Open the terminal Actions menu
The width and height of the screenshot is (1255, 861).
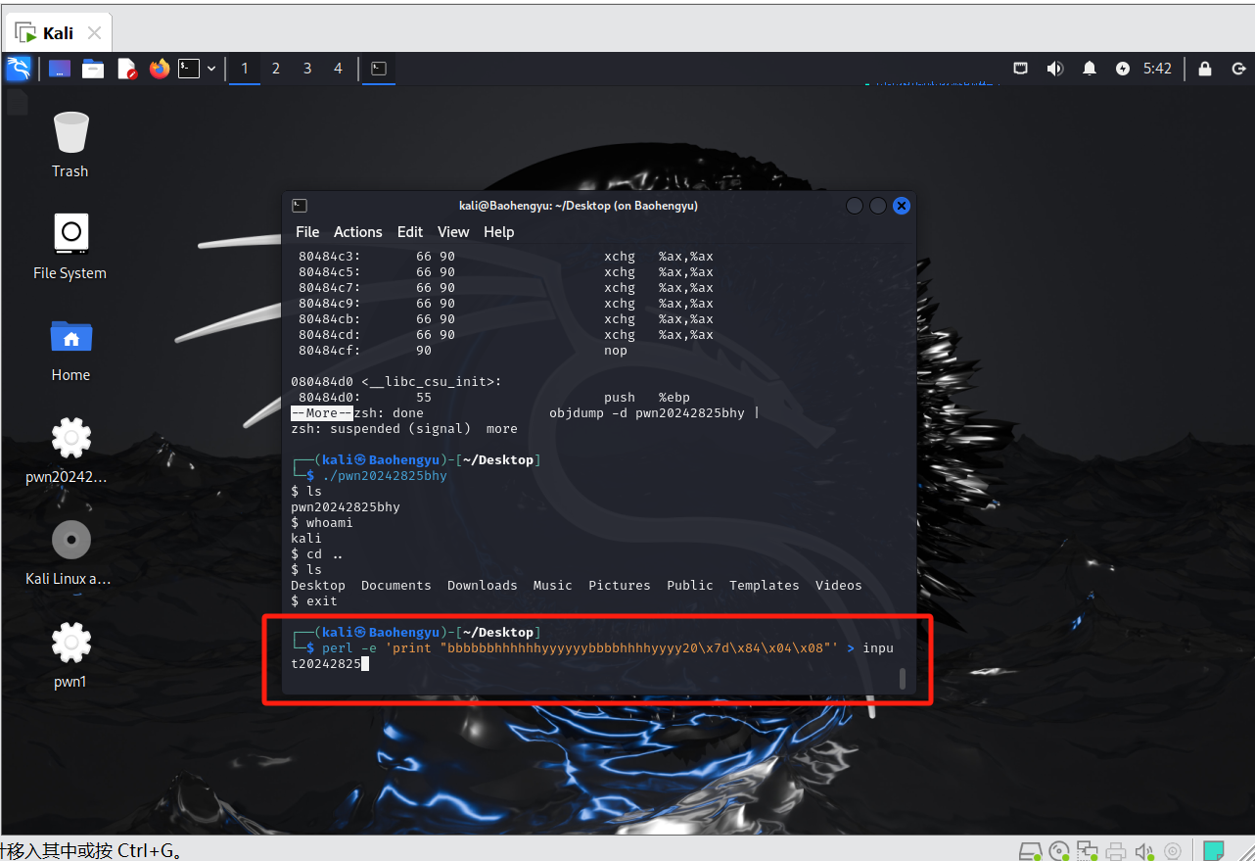[358, 232]
